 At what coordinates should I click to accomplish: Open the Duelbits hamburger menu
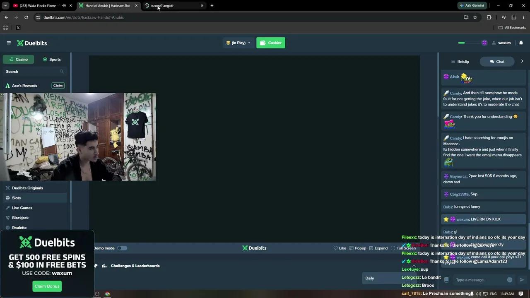[9, 43]
